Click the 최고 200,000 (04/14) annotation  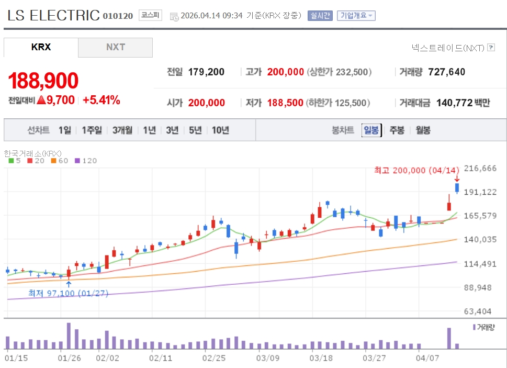coord(416,170)
